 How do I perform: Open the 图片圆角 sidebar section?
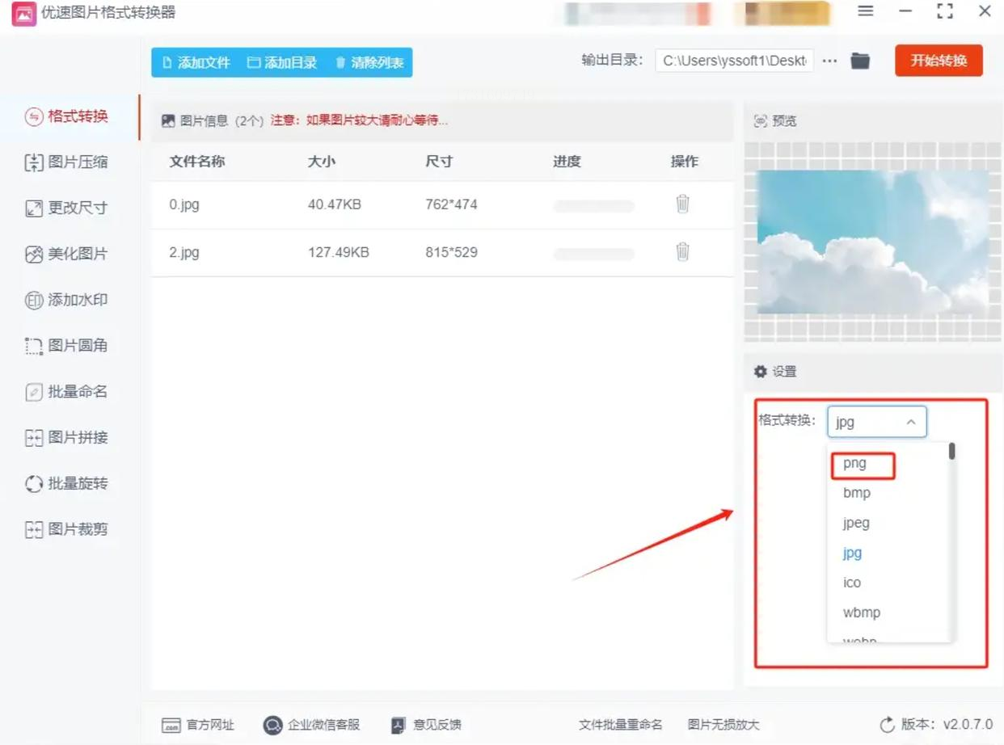click(x=67, y=346)
